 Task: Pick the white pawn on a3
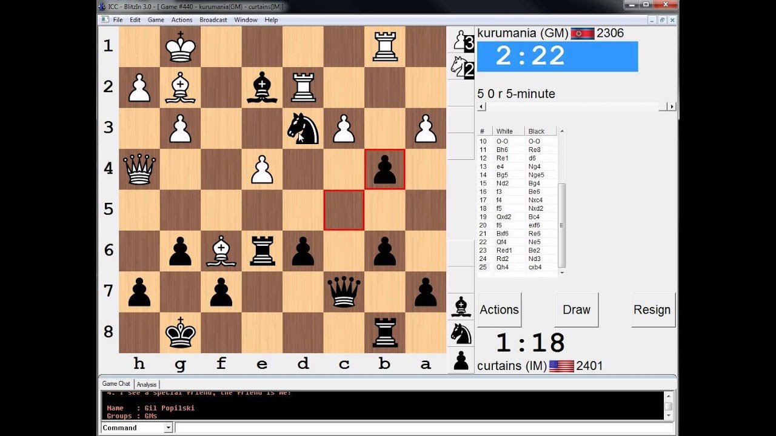pyautogui.click(x=426, y=128)
